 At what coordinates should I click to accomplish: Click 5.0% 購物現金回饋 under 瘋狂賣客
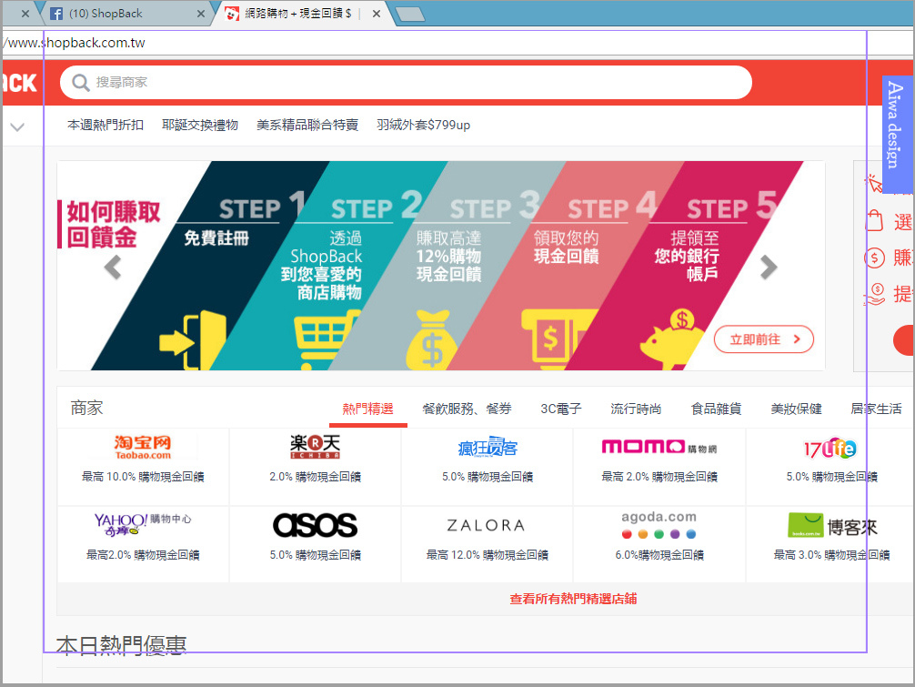[488, 477]
